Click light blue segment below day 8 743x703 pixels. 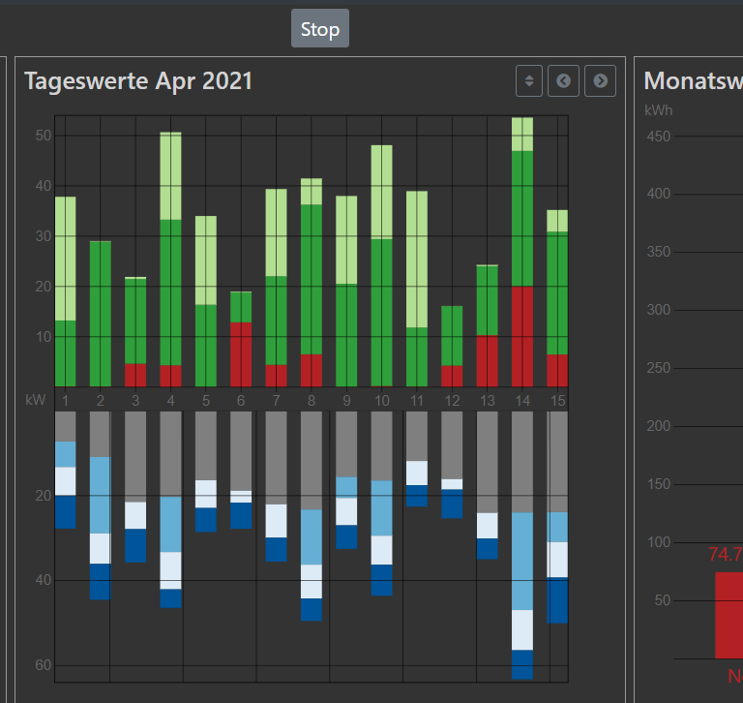click(x=312, y=536)
